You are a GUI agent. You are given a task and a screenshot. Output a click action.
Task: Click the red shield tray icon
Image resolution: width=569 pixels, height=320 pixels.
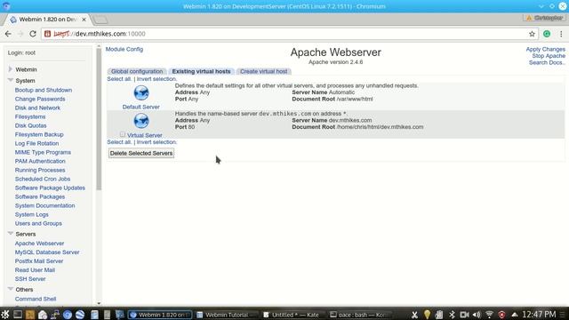tap(501, 315)
